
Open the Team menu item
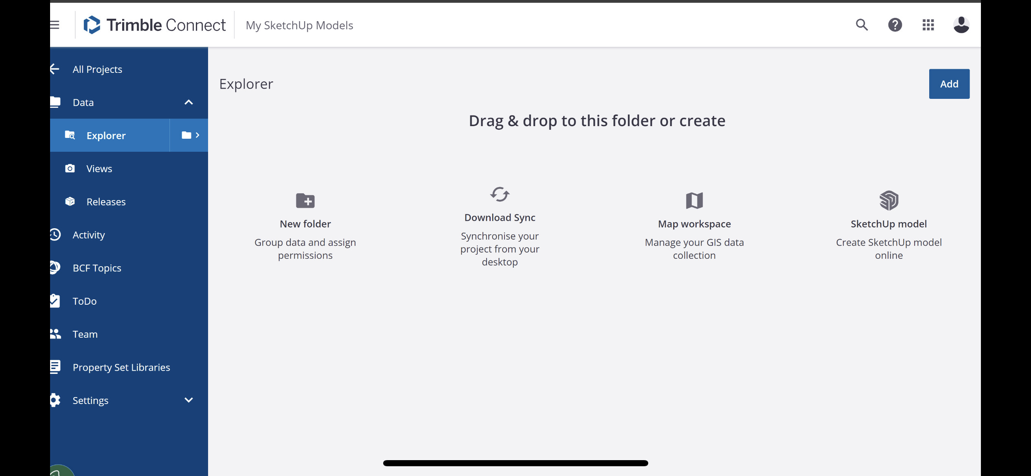click(x=129, y=334)
